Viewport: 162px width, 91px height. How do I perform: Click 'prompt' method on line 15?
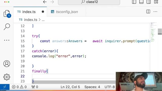click(129, 41)
